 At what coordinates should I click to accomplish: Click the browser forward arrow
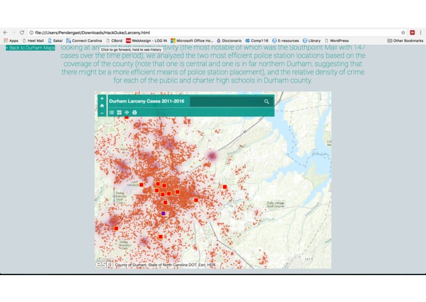click(x=13, y=32)
